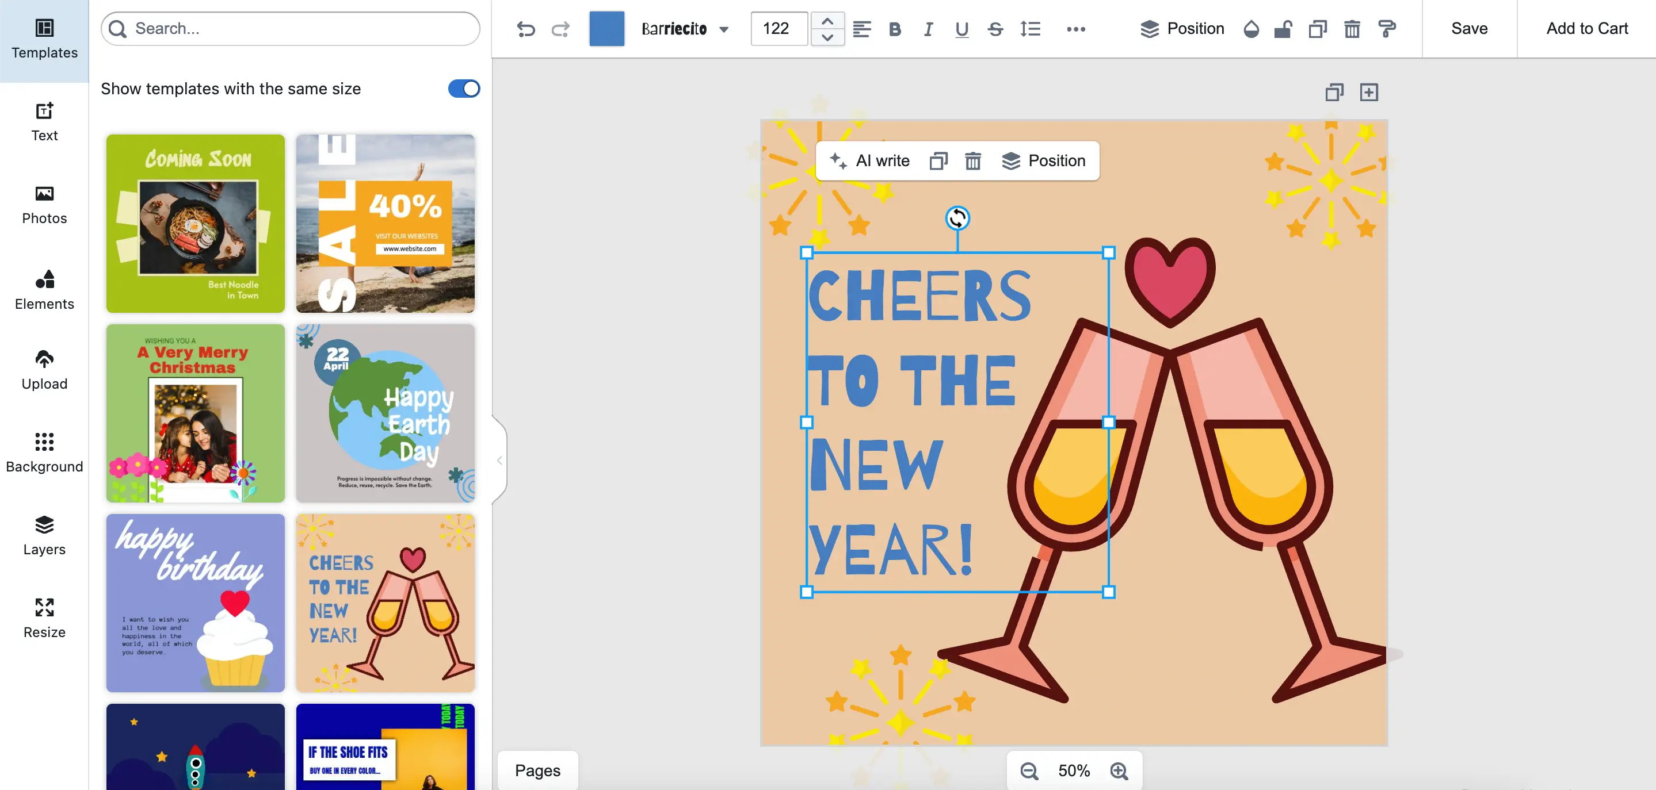
Task: Toggle show templates with same size
Action: (464, 89)
